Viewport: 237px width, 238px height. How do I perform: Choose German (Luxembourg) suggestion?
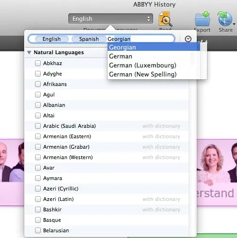(x=154, y=65)
